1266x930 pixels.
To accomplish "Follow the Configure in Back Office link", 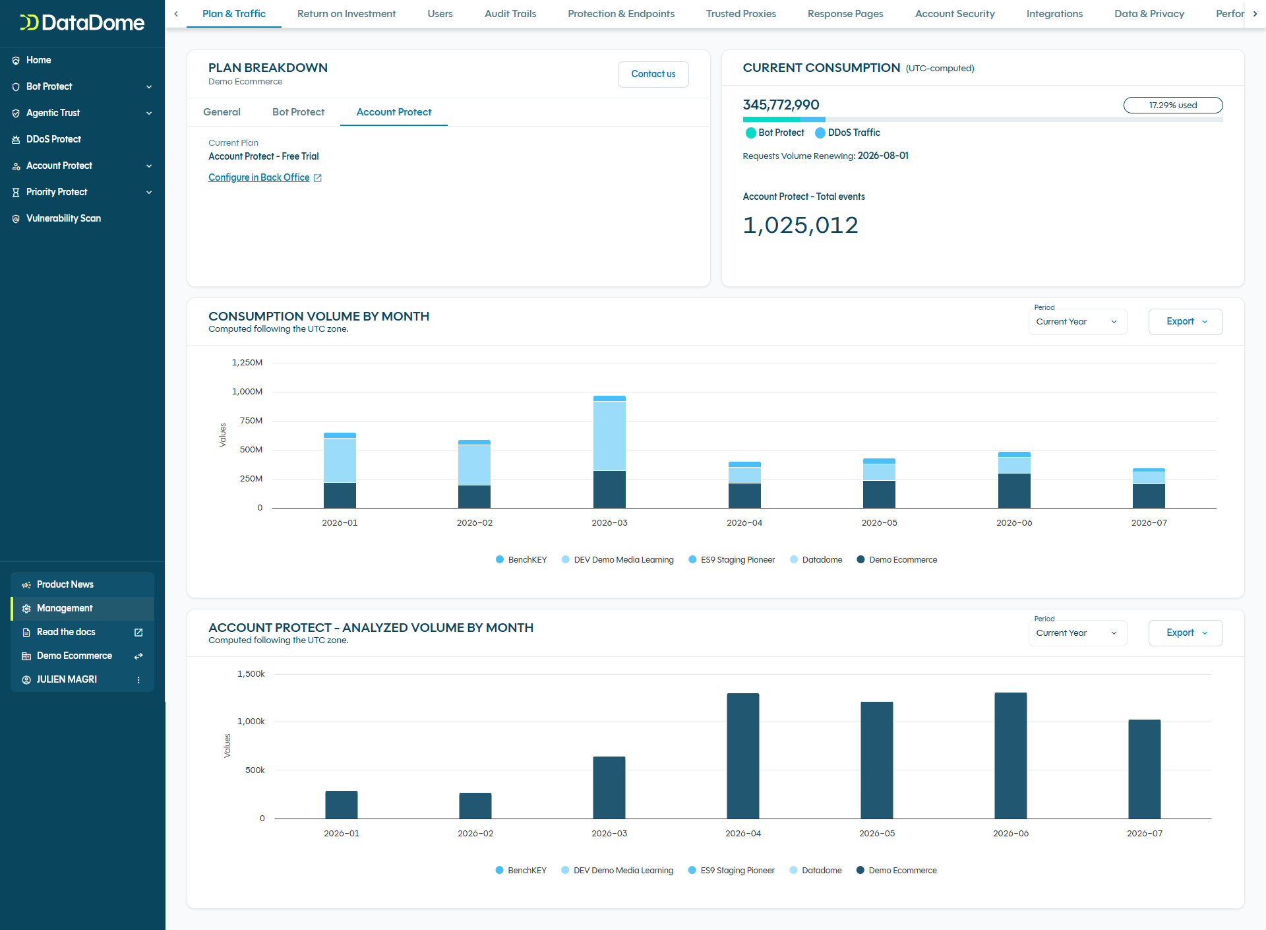I will coord(258,177).
